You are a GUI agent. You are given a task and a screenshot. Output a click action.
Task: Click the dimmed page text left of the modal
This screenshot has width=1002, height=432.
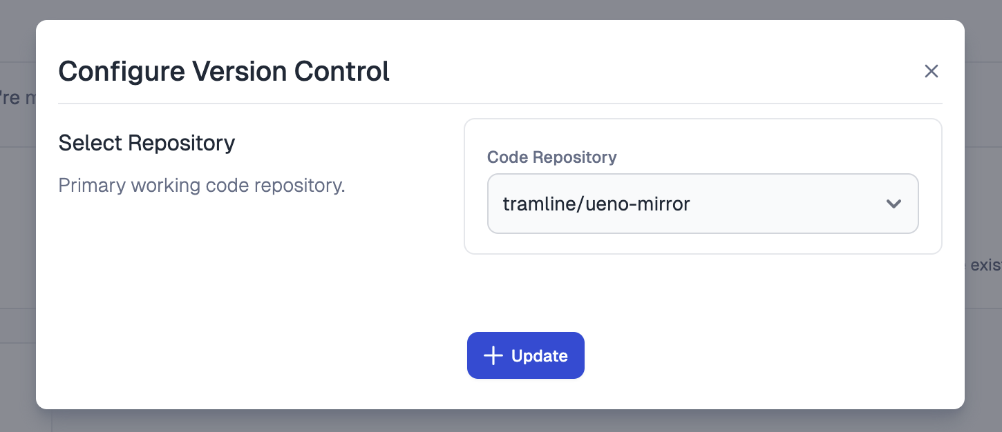pos(18,98)
